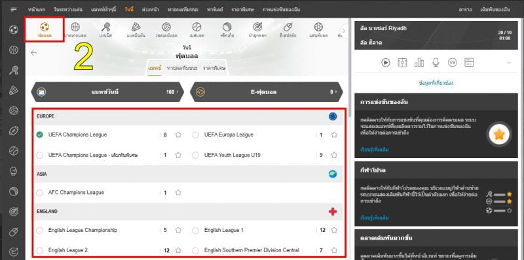Choose baseball in top sports carousel
This screenshot has height=260, width=524.
[196, 29]
